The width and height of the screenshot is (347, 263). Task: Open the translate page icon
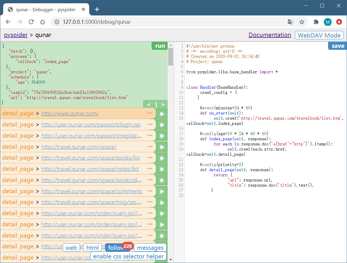[290, 22]
